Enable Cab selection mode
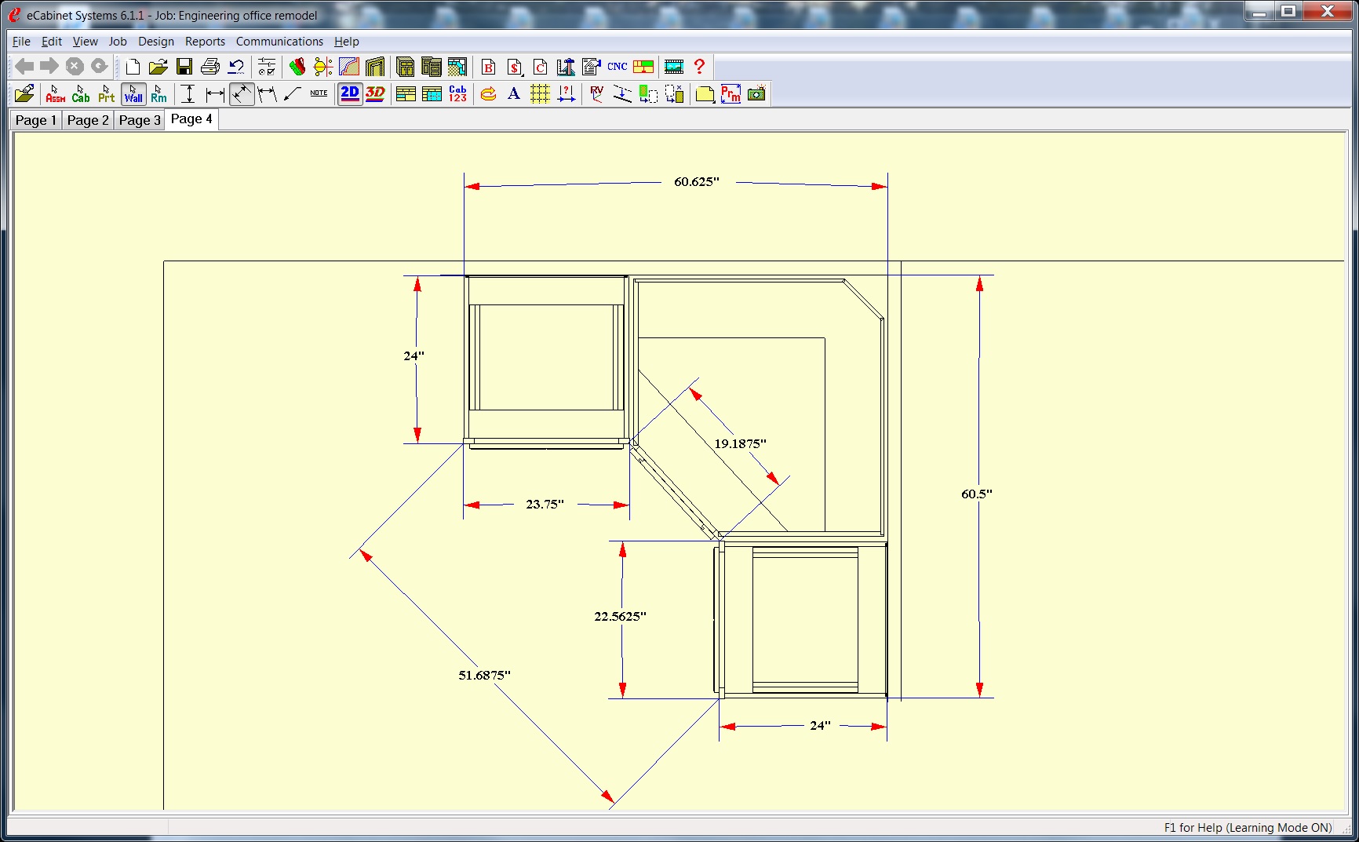Image resolution: width=1359 pixels, height=842 pixels. [81, 94]
